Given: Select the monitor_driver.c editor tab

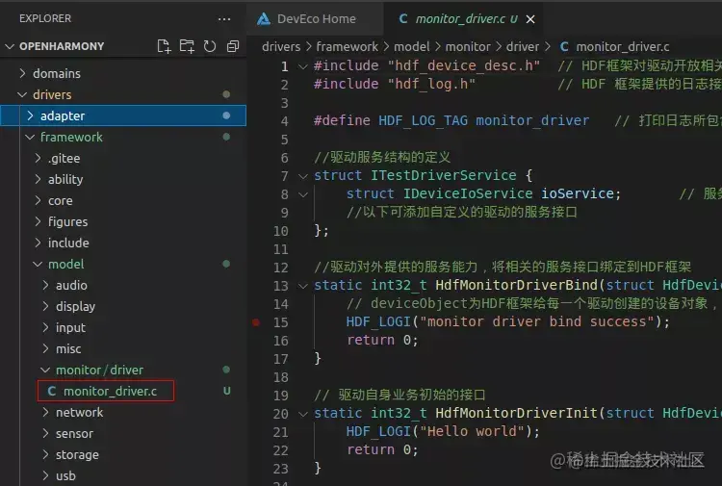Looking at the screenshot, I should click(464, 19).
